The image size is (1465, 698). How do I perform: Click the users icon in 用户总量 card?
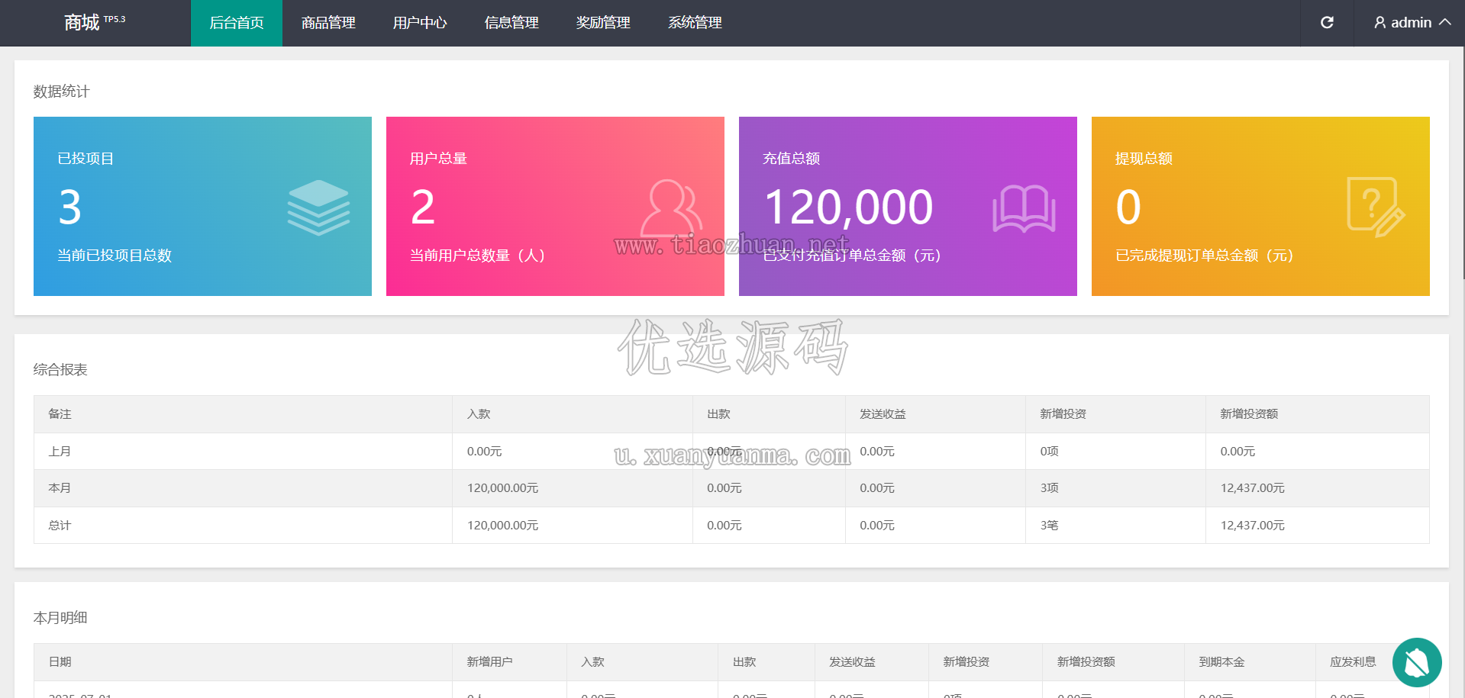tap(671, 207)
